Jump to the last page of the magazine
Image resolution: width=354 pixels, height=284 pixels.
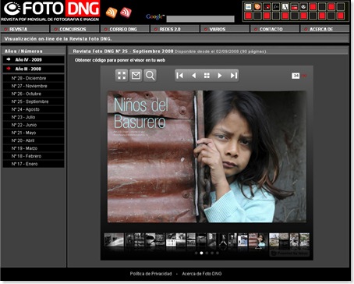point(233,76)
